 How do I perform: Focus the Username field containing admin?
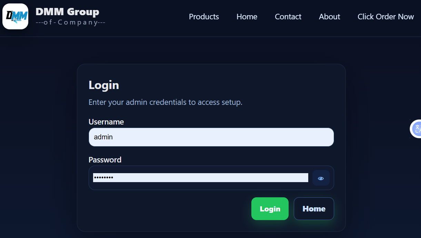coord(211,137)
